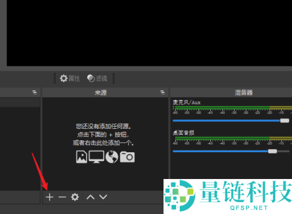Click the monitor display icon in the sources hint

(x=96, y=157)
